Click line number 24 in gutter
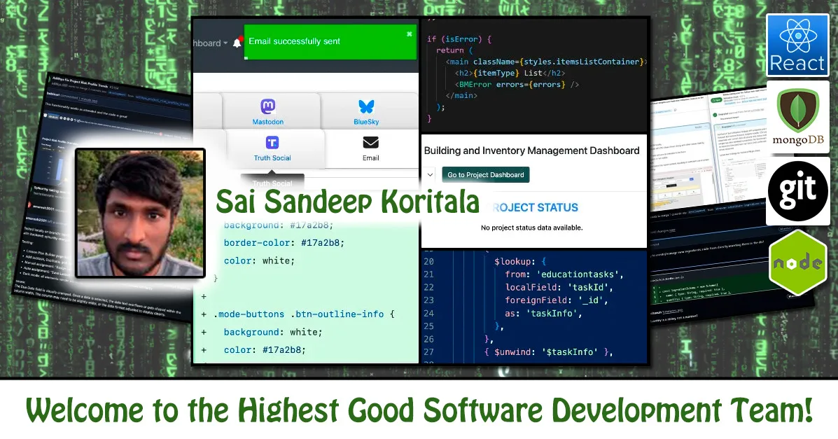 [428, 314]
